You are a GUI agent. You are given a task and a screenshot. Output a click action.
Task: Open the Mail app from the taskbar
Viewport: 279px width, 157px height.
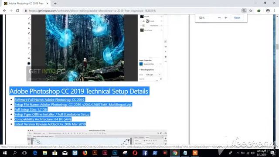(65, 153)
